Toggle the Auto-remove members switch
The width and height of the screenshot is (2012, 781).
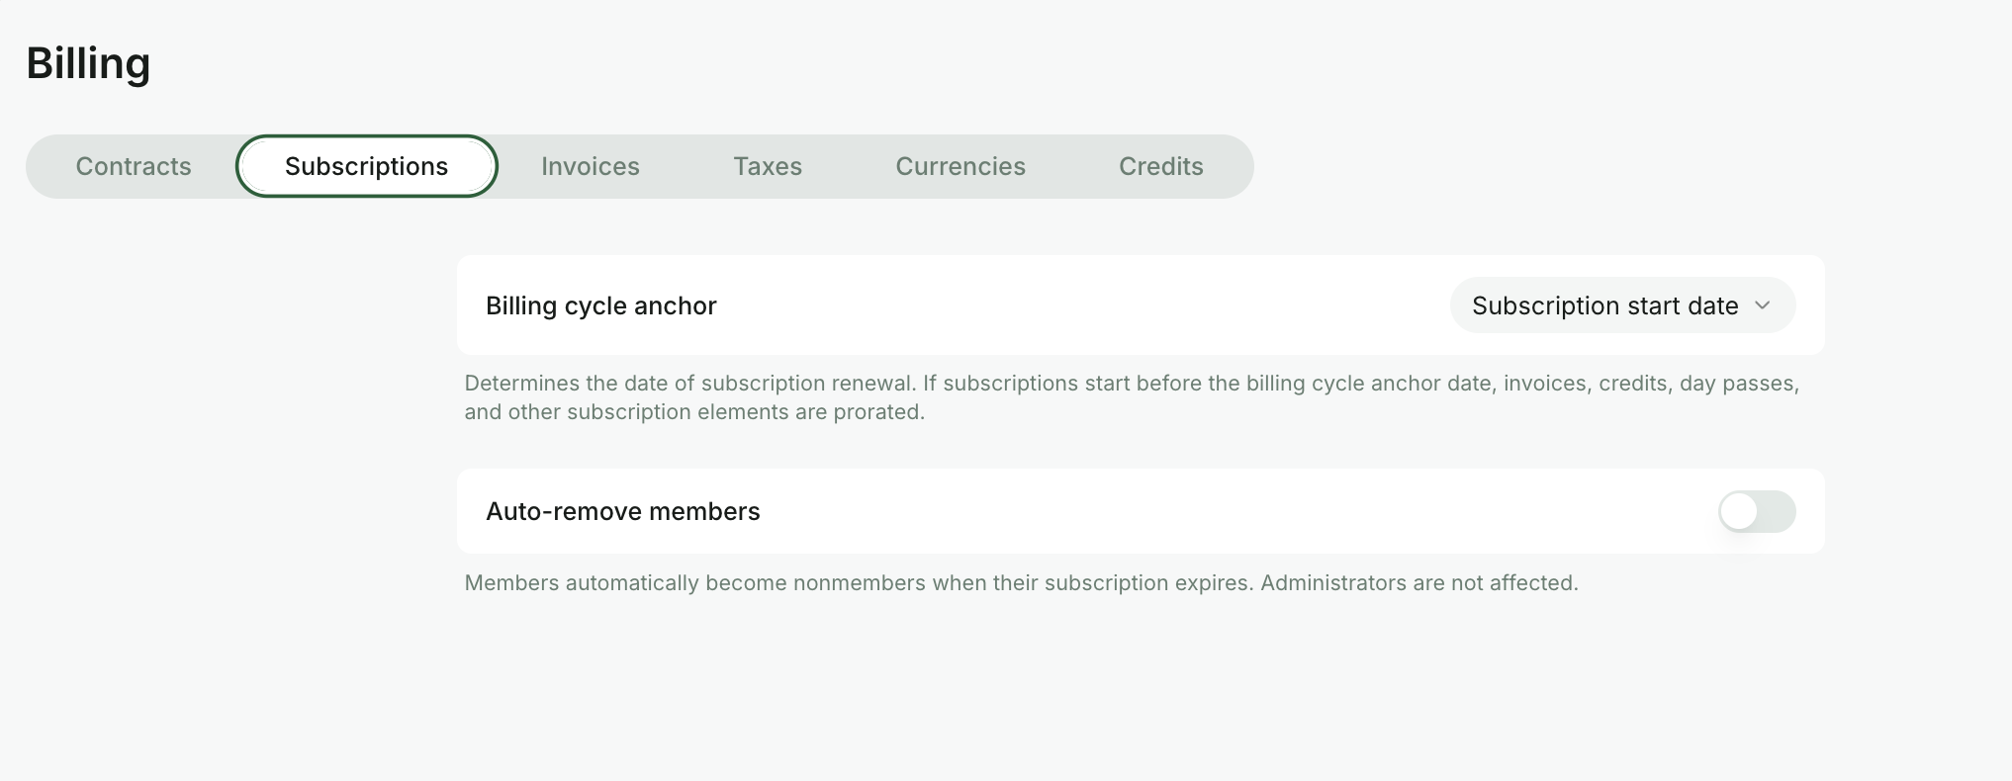(x=1757, y=511)
